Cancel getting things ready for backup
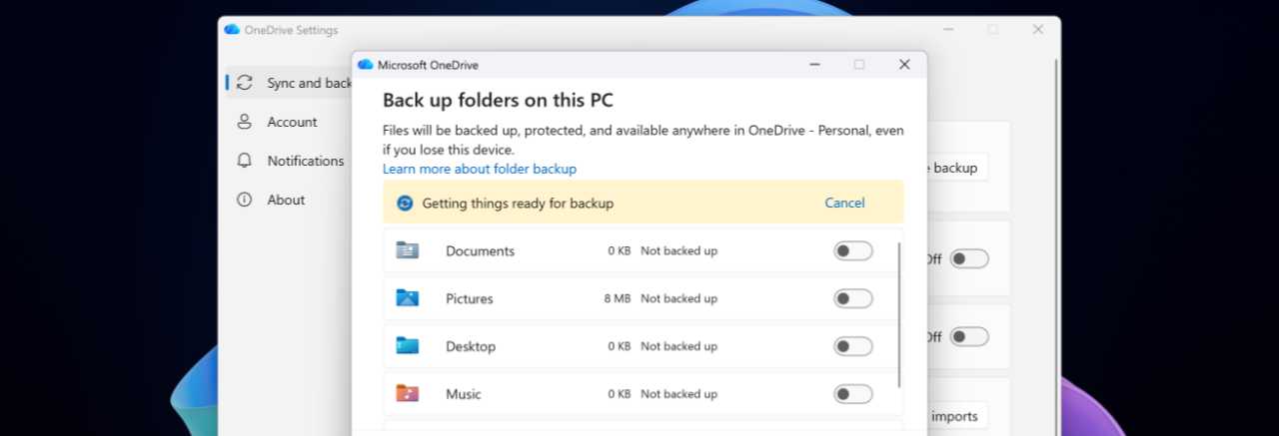This screenshot has width=1279, height=436. pos(844,203)
